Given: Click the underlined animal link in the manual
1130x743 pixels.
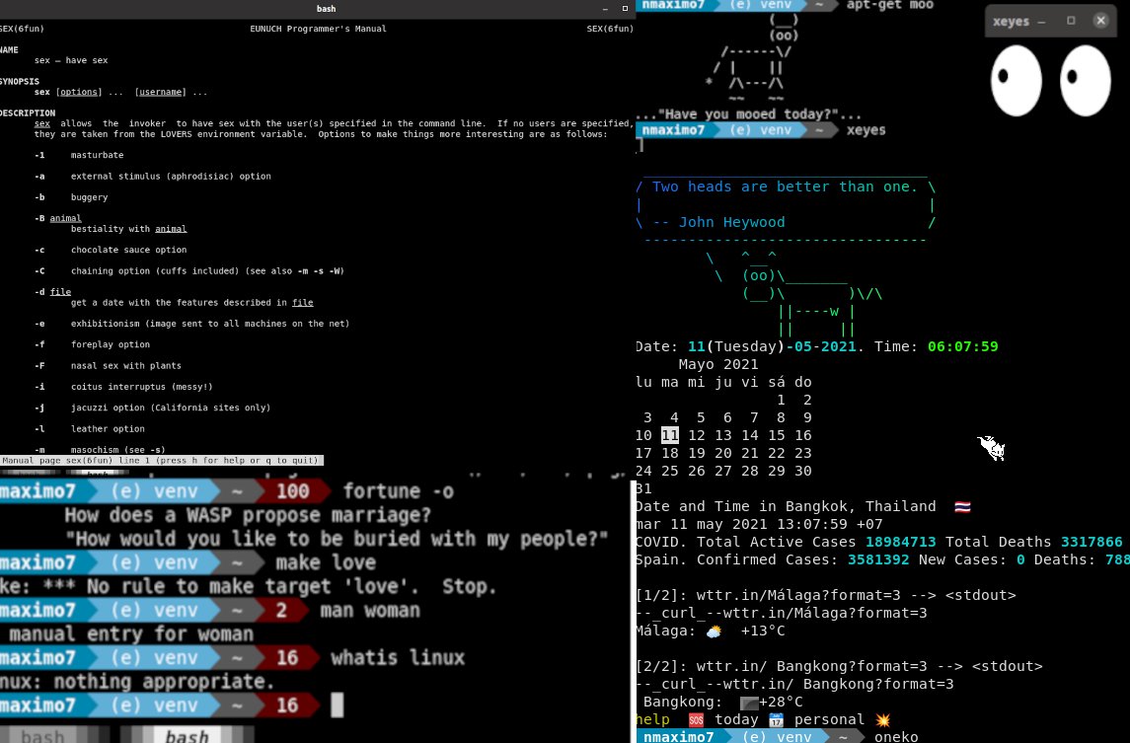Looking at the screenshot, I should pos(65,217).
